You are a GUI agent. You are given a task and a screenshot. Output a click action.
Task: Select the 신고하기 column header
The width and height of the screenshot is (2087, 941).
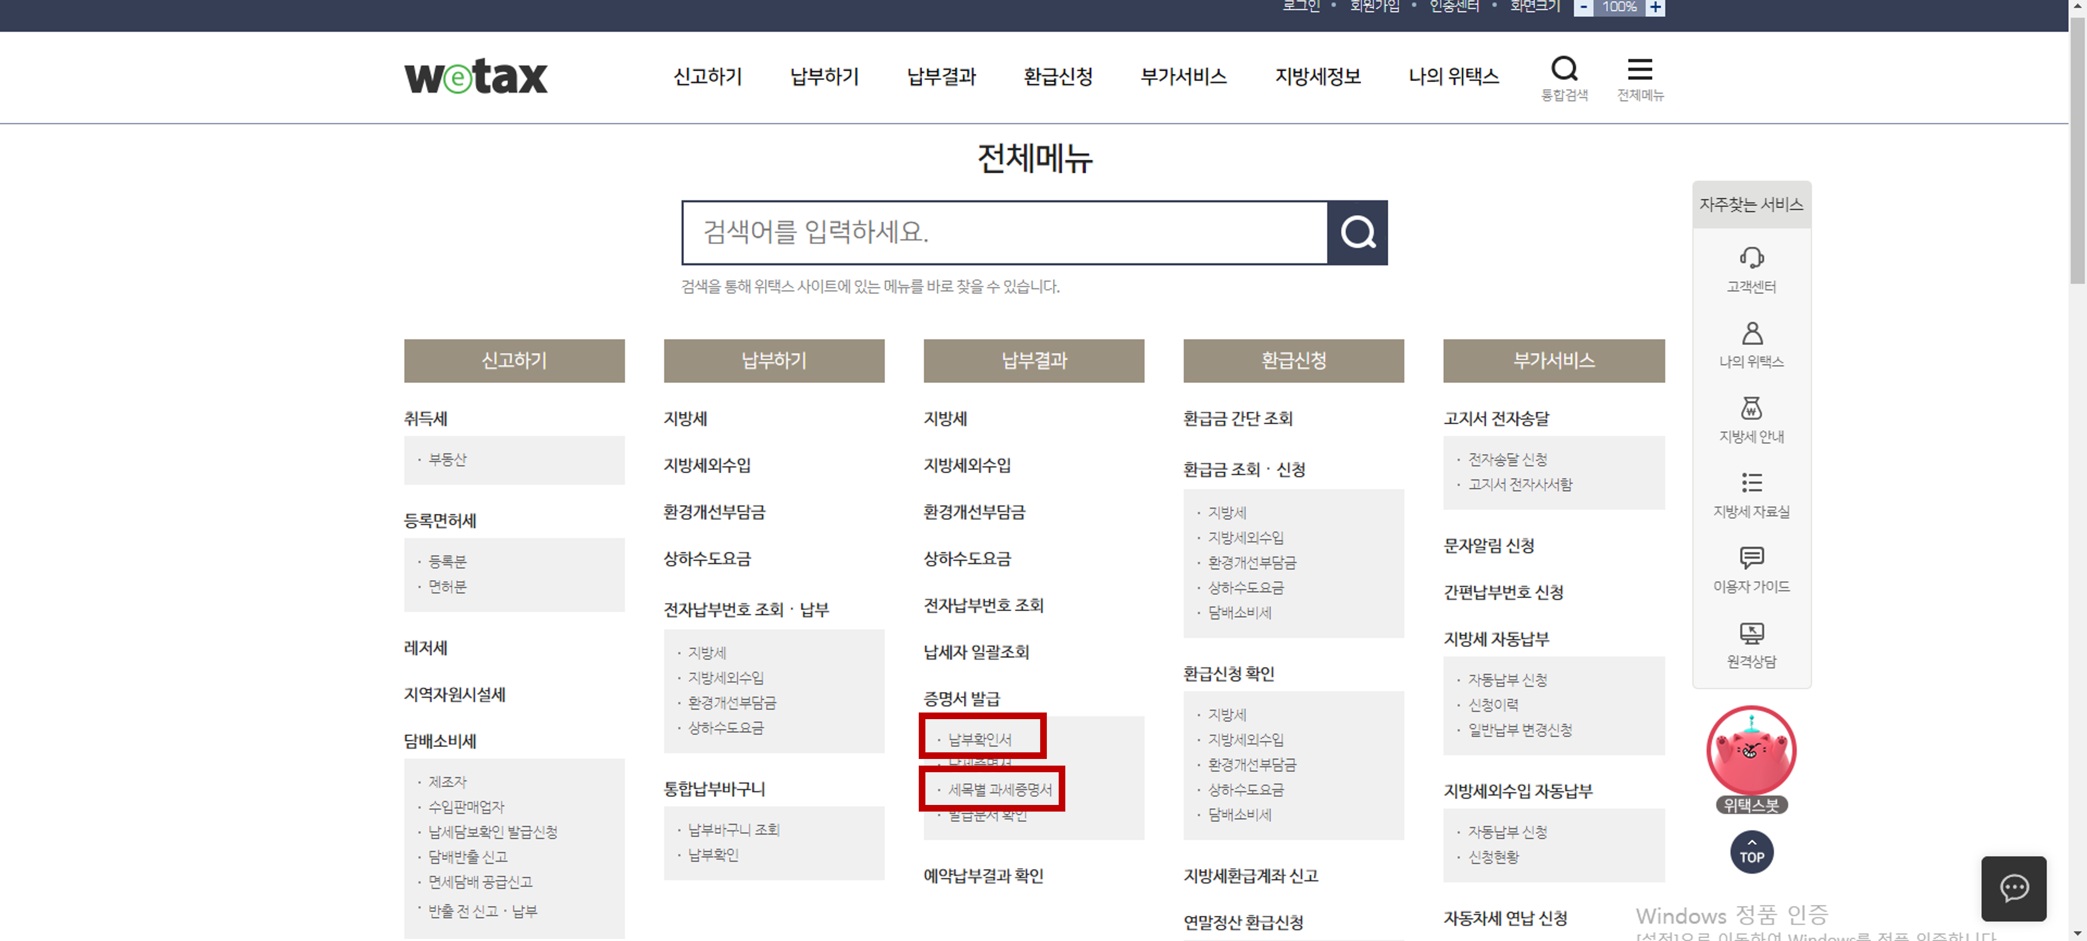click(514, 360)
